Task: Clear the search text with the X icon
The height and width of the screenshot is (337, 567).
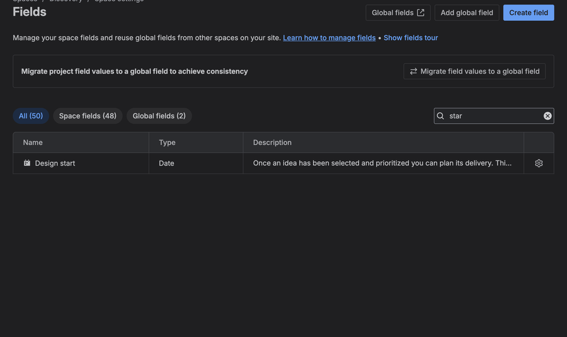Action: 547,116
